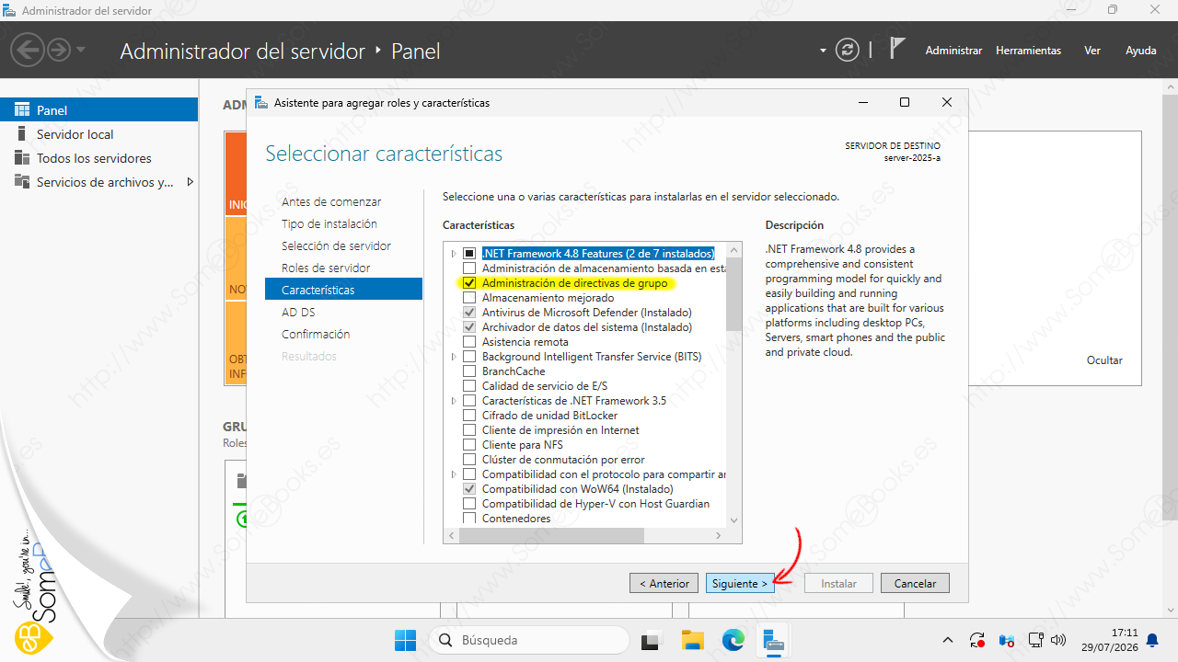Go to the Confirmación wizard step
The width and height of the screenshot is (1178, 662).
pyautogui.click(x=316, y=334)
